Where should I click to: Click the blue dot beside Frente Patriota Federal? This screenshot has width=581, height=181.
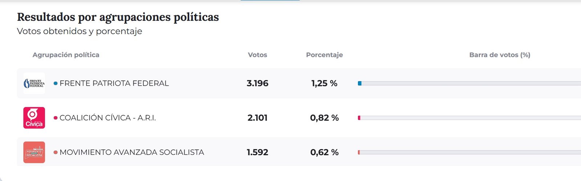pyautogui.click(x=56, y=83)
